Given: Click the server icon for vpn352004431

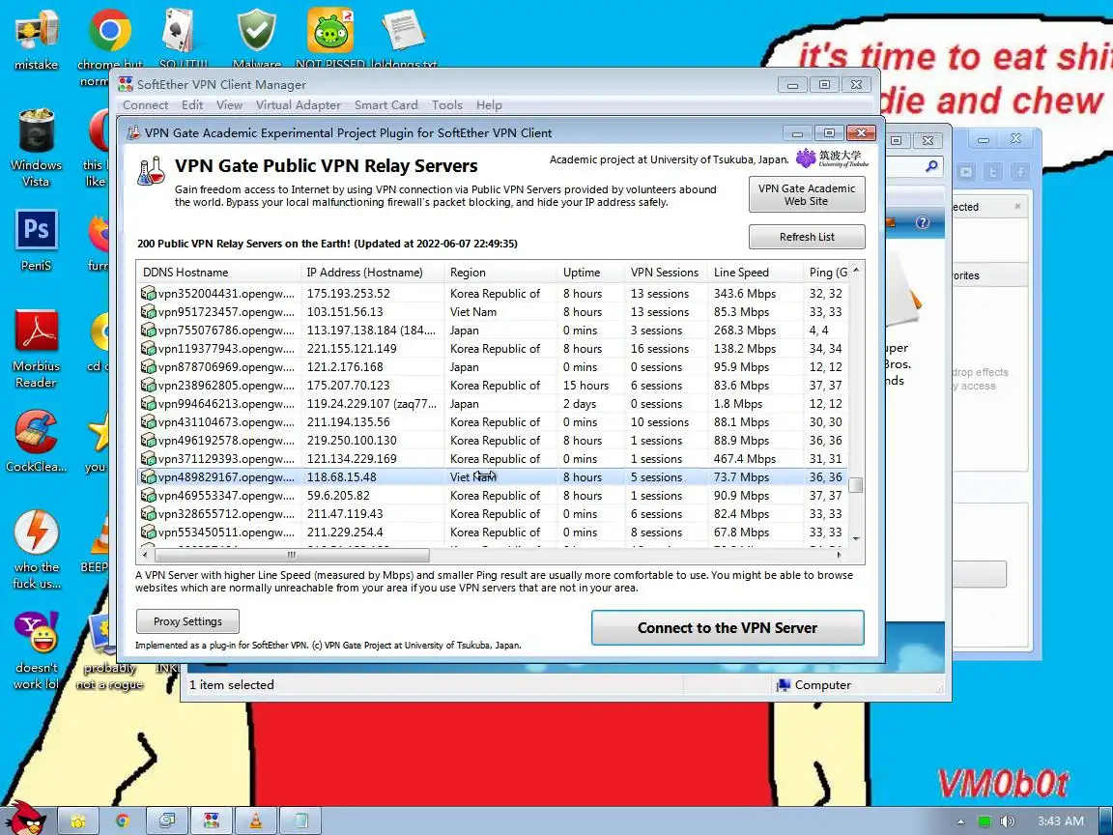Looking at the screenshot, I should (x=149, y=293).
